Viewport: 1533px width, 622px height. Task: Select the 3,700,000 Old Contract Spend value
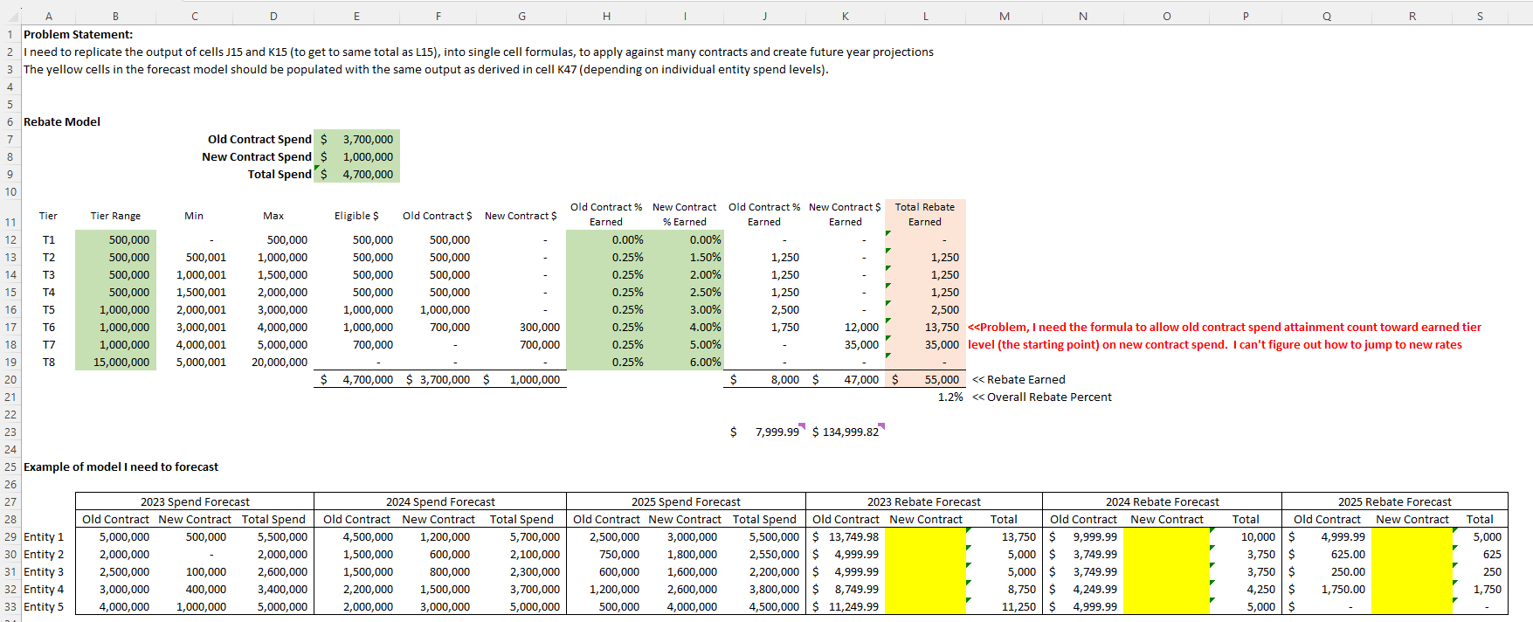tap(357, 139)
